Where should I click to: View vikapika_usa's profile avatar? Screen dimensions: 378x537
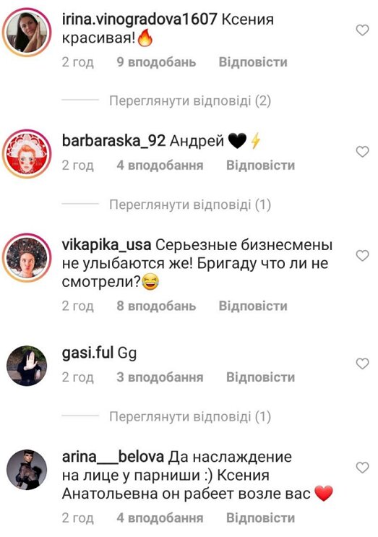pos(27,257)
